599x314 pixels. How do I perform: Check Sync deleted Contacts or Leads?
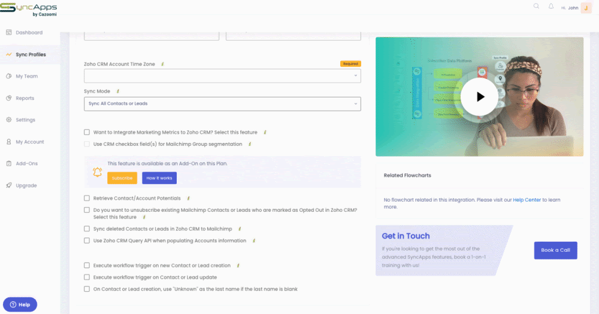[87, 228]
